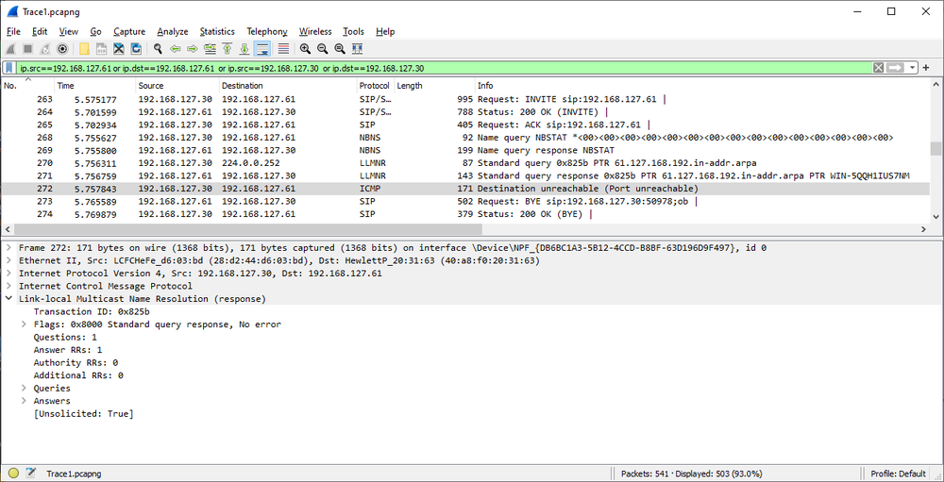Reset text to normal size icon
The image size is (944, 482).
point(340,49)
